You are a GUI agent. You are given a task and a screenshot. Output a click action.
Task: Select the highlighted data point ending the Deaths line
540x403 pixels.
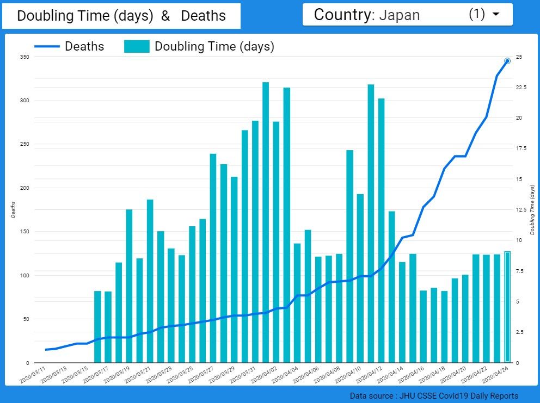(507, 61)
